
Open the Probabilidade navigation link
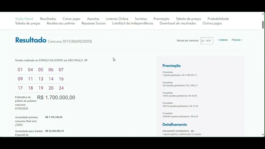pos(218,19)
